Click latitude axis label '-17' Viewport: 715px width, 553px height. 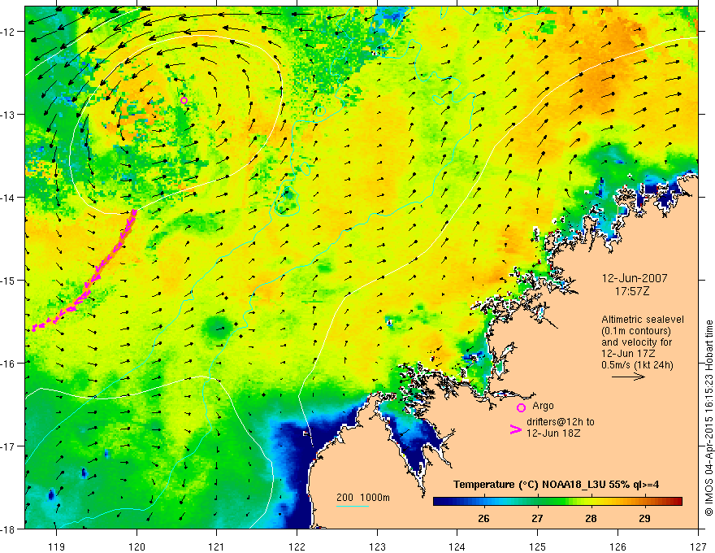point(9,446)
